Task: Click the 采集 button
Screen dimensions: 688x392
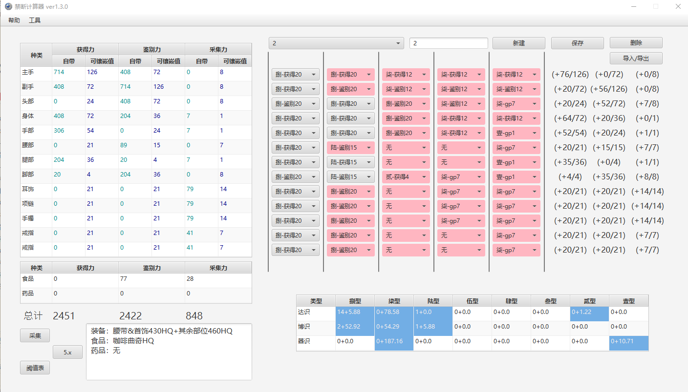Action: (35, 335)
